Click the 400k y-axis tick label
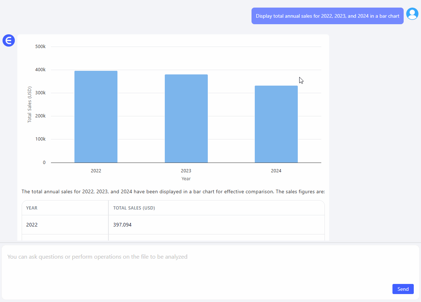421x302 pixels. click(x=40, y=70)
